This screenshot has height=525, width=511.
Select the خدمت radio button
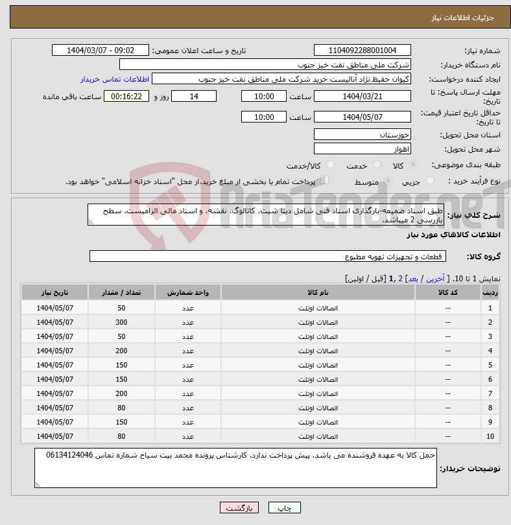click(377, 165)
